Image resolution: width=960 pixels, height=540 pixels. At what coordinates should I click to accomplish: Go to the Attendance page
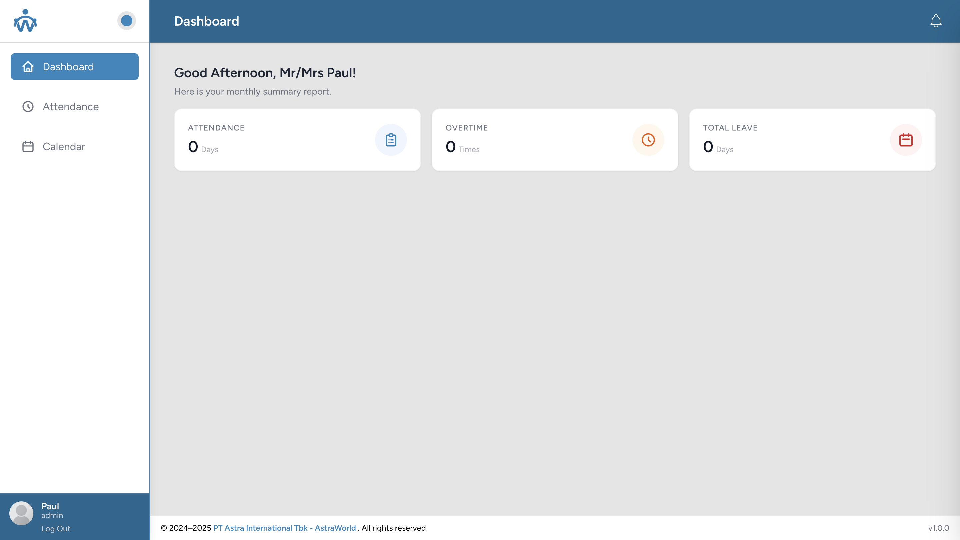tap(70, 107)
